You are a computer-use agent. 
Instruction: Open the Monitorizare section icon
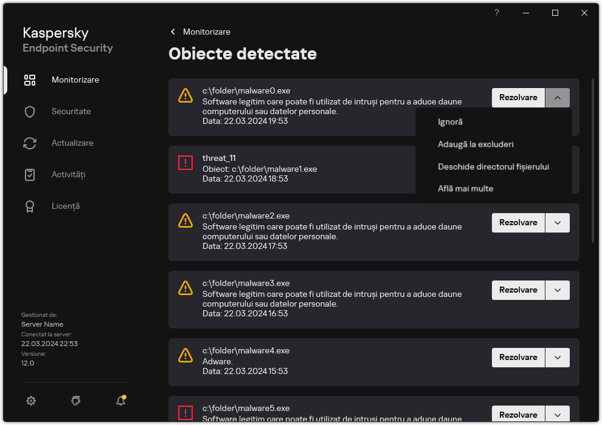[30, 80]
